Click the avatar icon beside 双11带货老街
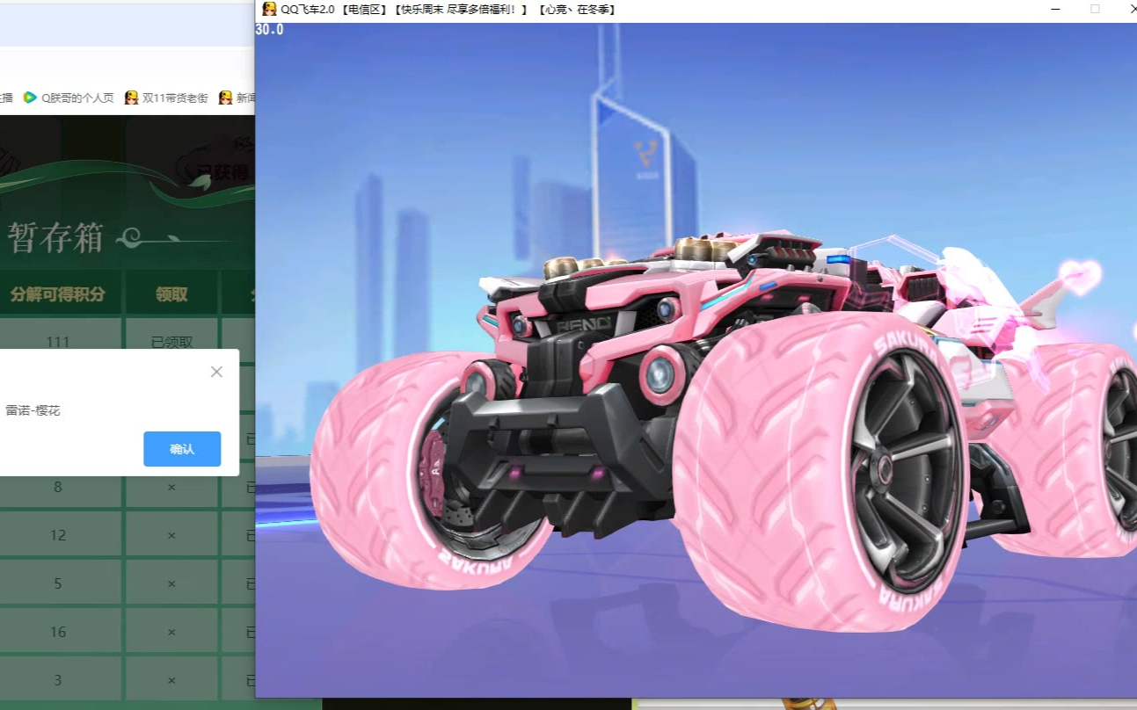This screenshot has width=1137, height=710. pos(132,98)
